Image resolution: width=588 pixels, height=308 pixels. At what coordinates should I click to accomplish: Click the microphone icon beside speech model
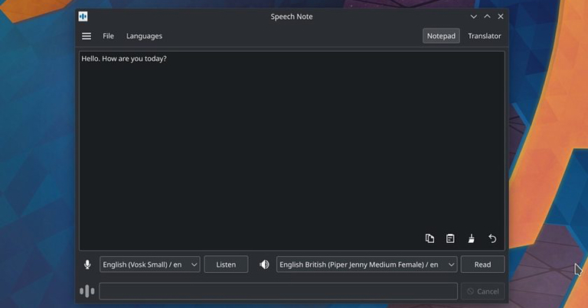click(87, 264)
